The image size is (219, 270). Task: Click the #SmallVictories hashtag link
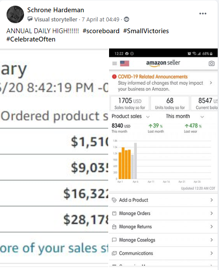pos(146,31)
